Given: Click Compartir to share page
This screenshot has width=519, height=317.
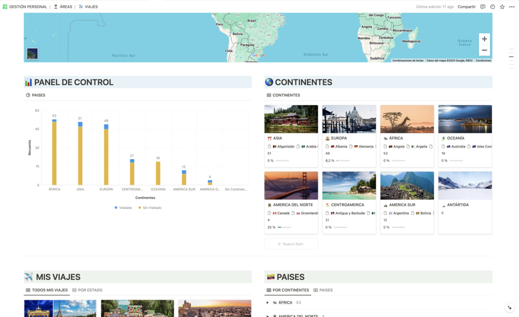Looking at the screenshot, I should click(x=466, y=7).
